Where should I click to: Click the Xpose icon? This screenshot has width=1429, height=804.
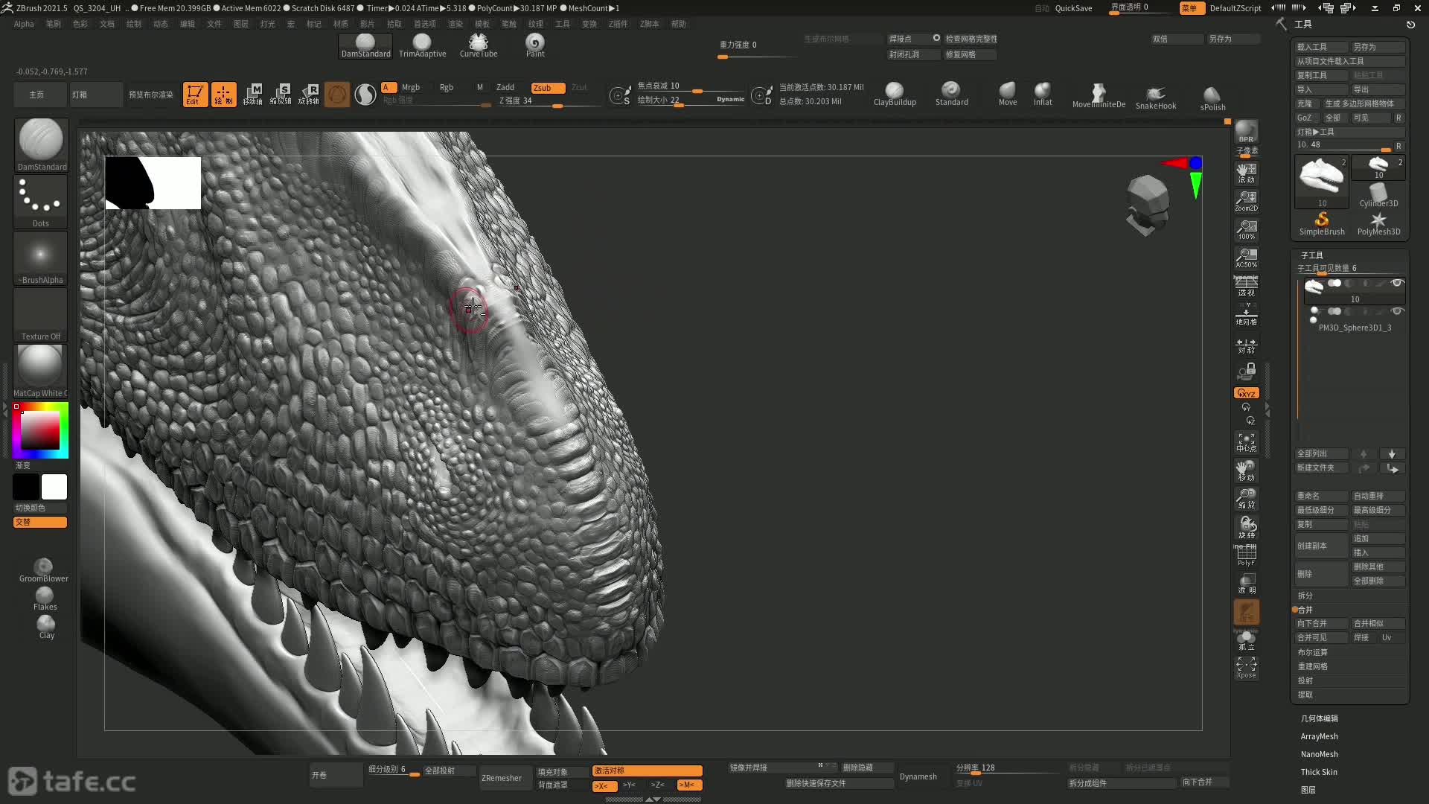pyautogui.click(x=1246, y=667)
